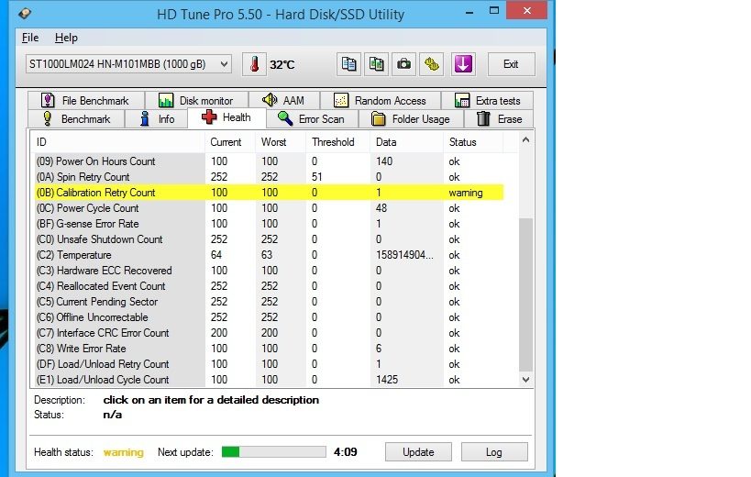Switch to the Disk monitor tab
This screenshot has height=477, width=751.
[x=196, y=101]
